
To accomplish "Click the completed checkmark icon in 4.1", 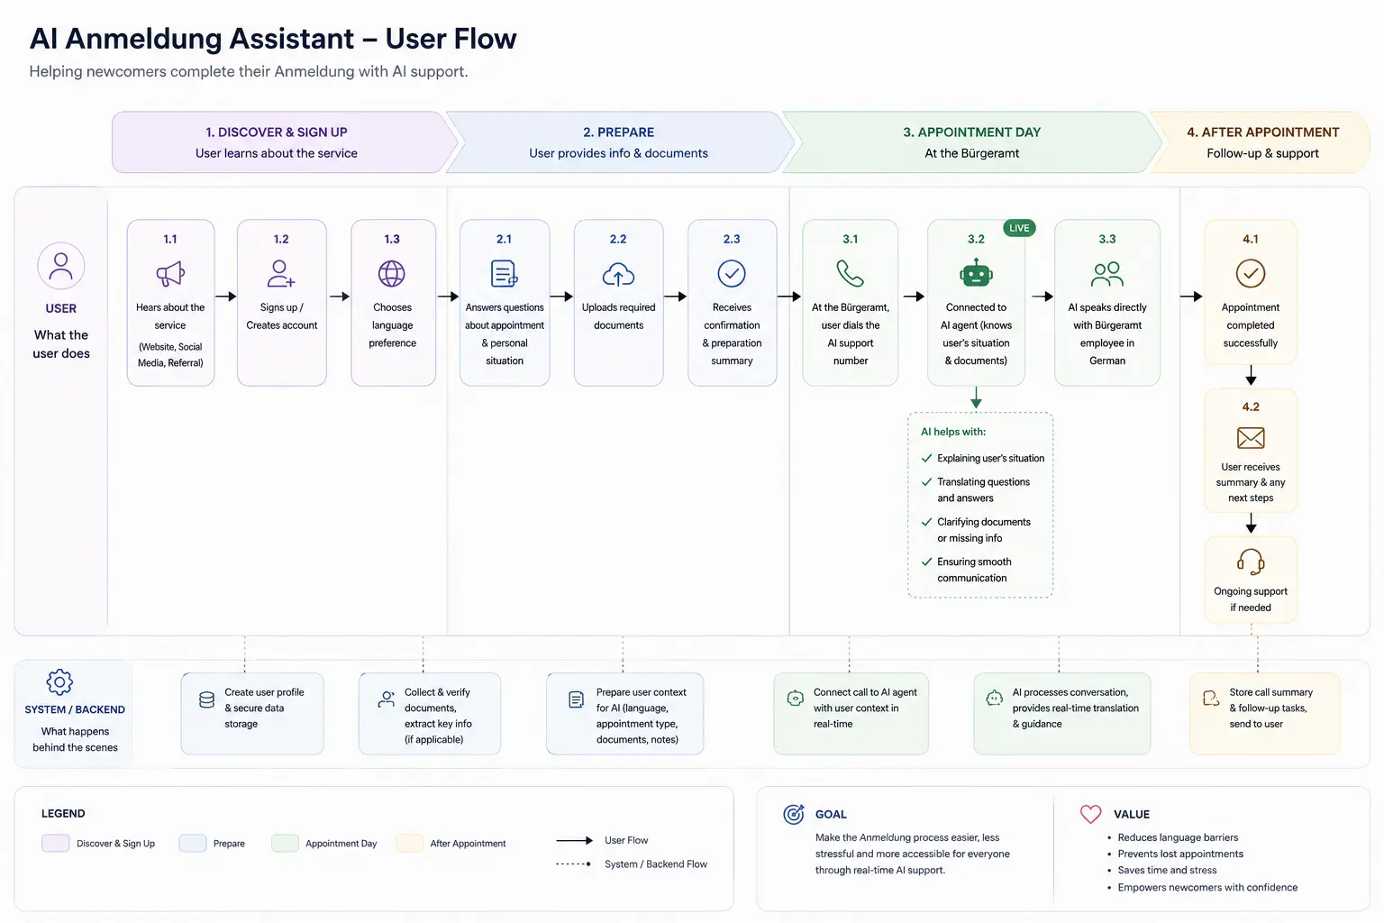I will (1251, 273).
